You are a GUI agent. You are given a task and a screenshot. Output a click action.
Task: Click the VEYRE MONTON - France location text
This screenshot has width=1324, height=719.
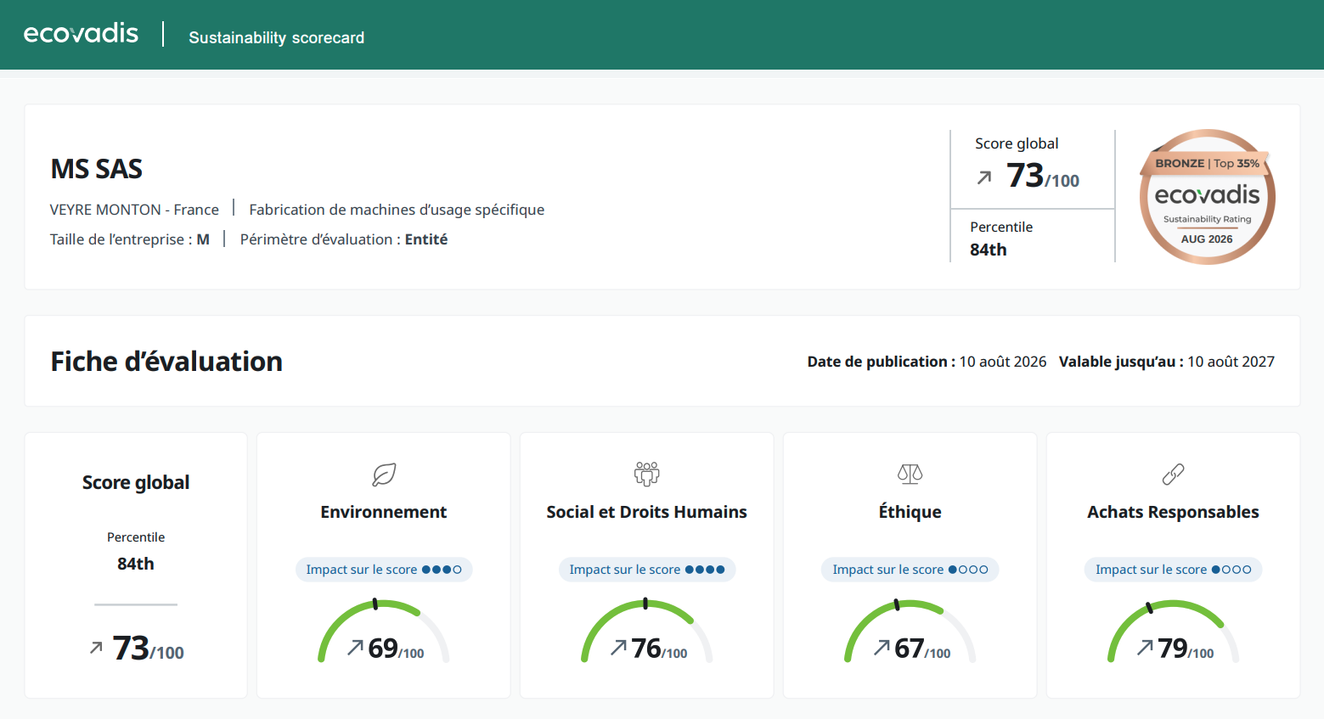tap(134, 210)
